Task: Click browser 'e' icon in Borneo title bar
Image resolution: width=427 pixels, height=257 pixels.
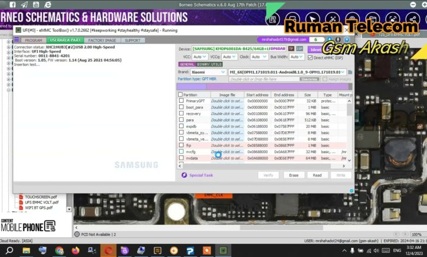Action: click(48, 4)
